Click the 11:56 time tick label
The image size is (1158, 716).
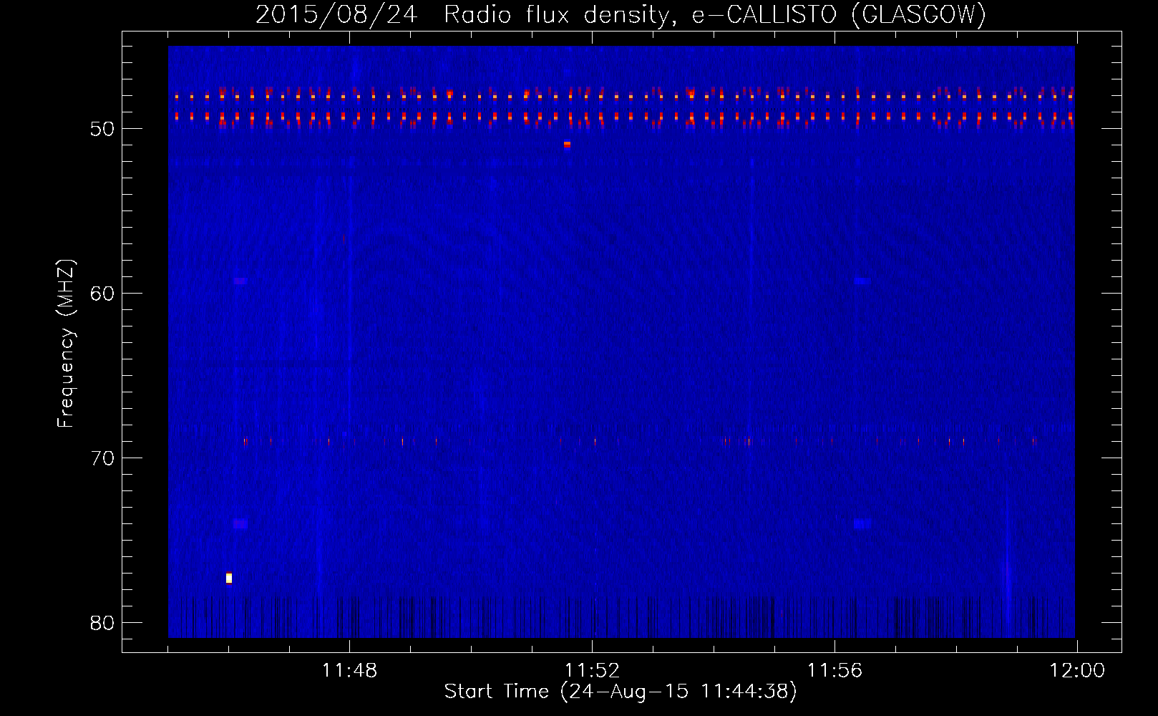(x=835, y=671)
